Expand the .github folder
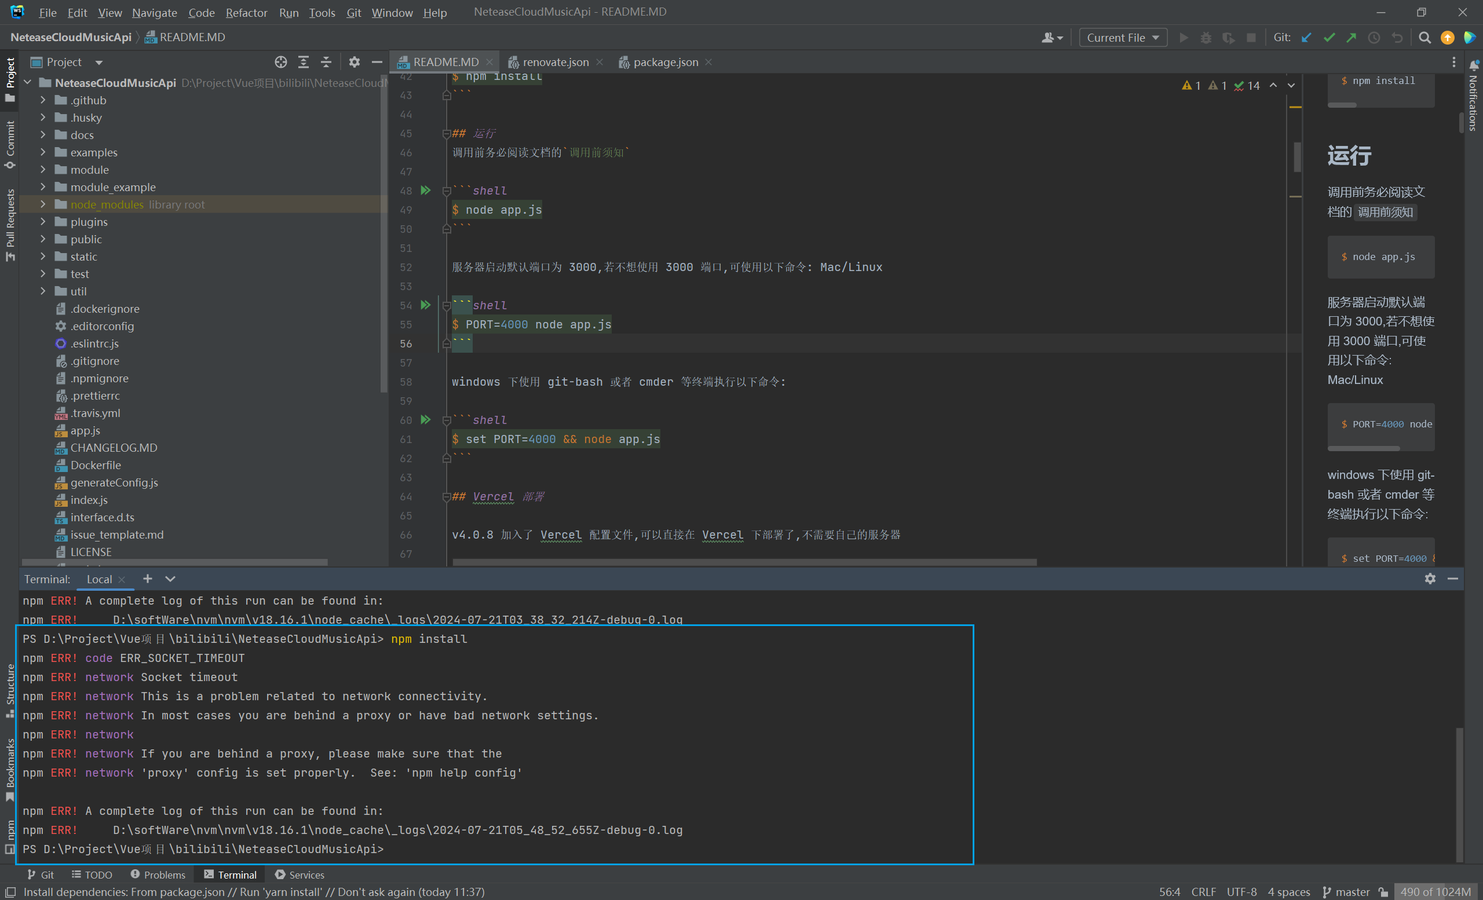Screen dimensions: 1483x900 point(43,100)
